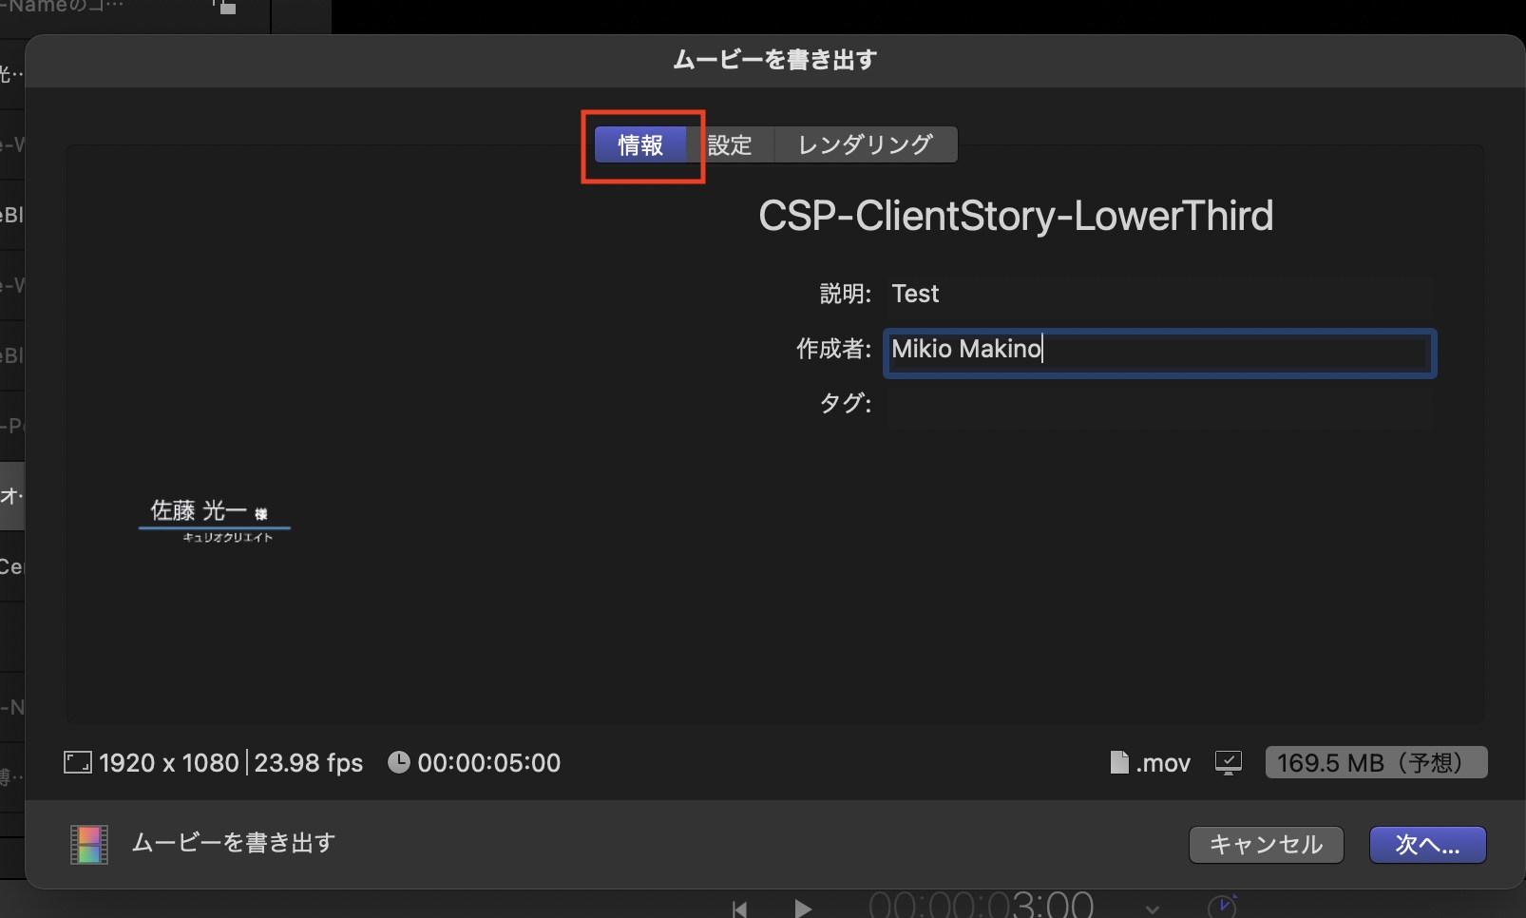The width and height of the screenshot is (1526, 918).
Task: Click the bottom ムービーを書き出す label
Action: pyautogui.click(x=234, y=843)
